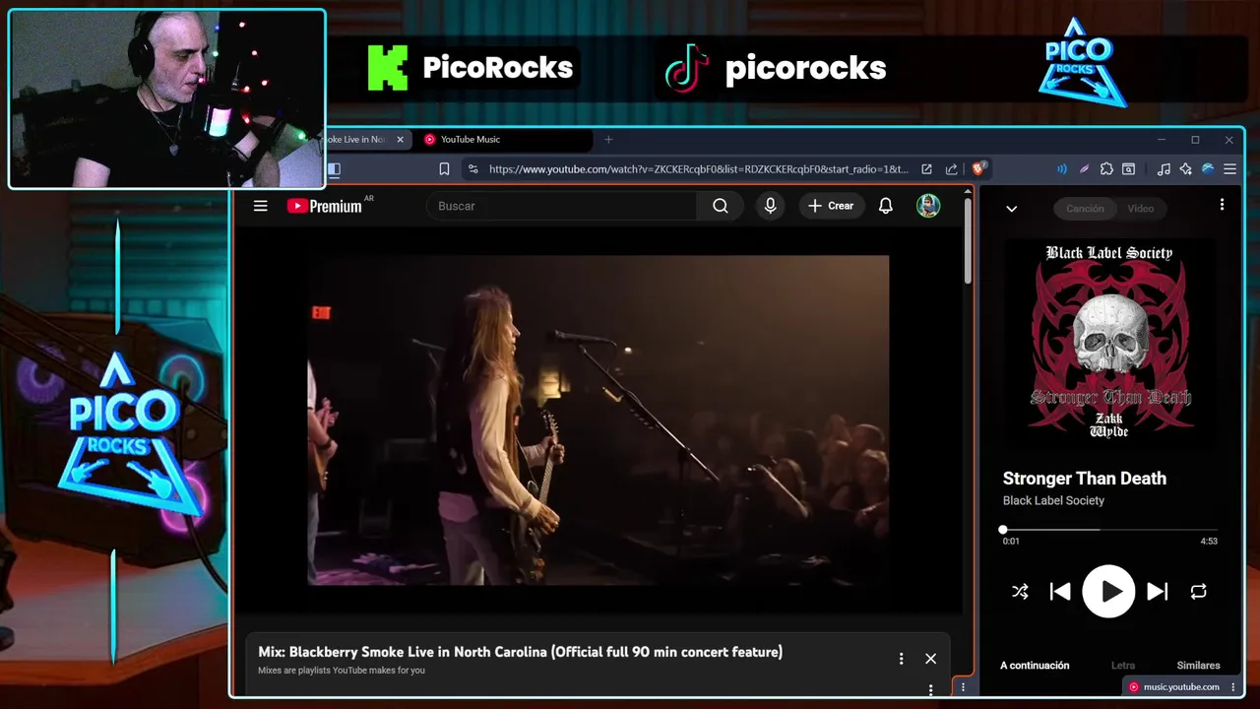Screen dimensions: 1260x709
Task: Open the Leo AI sparkle icon
Action: 1185,169
